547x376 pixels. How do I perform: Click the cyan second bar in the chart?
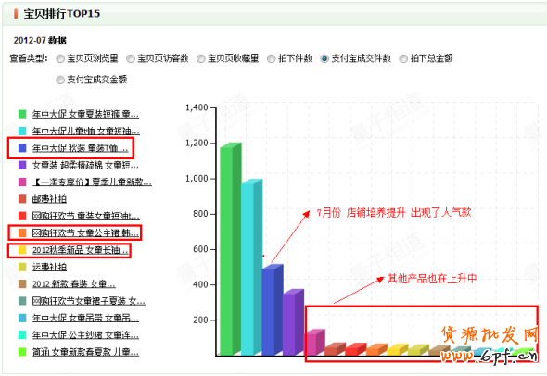point(251,268)
